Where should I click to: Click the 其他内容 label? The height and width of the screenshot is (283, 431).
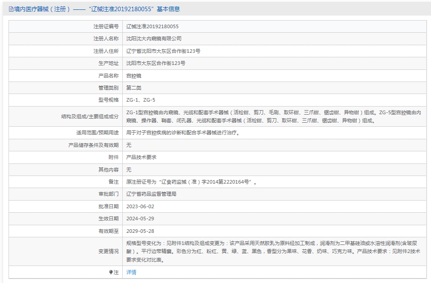[108, 170]
